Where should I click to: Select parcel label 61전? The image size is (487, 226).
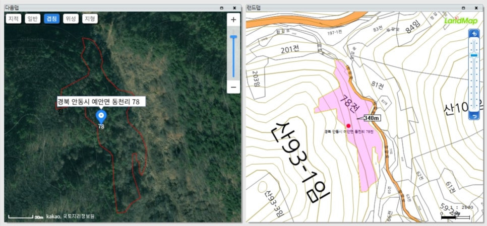pos(451,187)
